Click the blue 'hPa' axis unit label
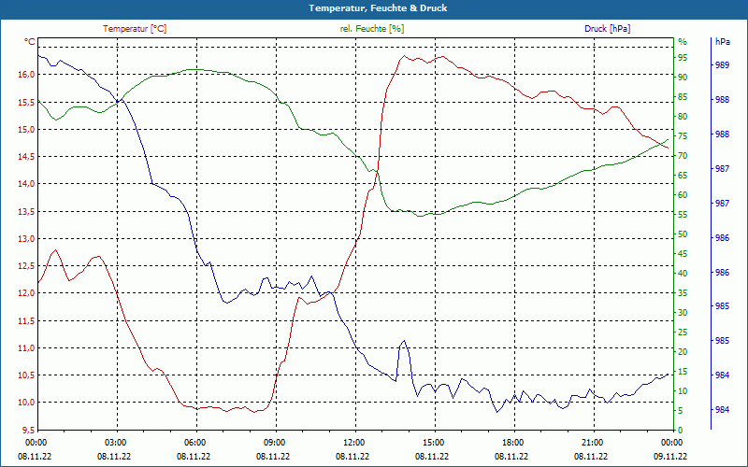This screenshot has height=467, width=748. [722, 42]
